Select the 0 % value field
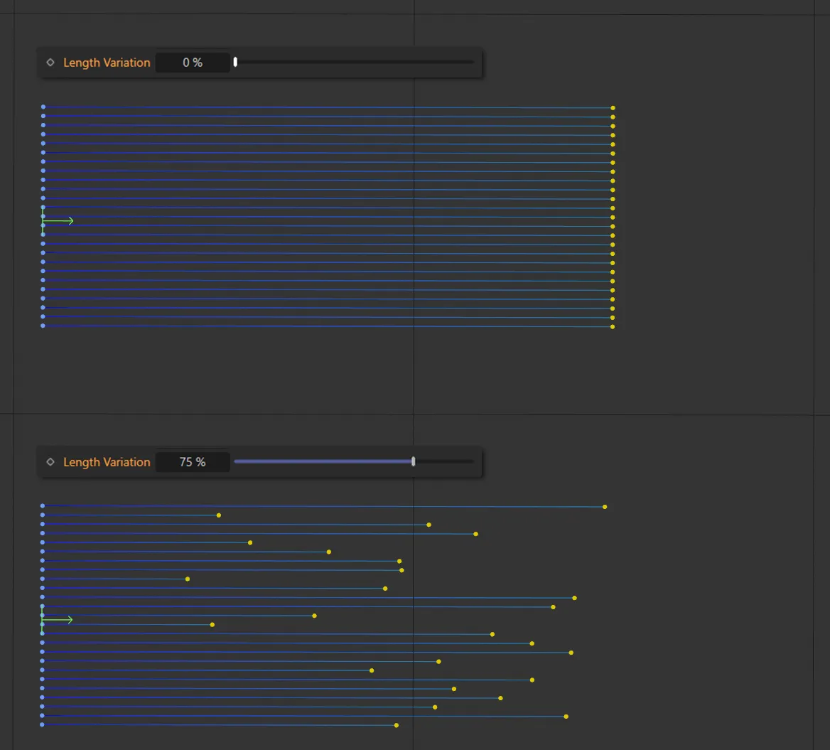This screenshot has width=830, height=750. tap(193, 63)
